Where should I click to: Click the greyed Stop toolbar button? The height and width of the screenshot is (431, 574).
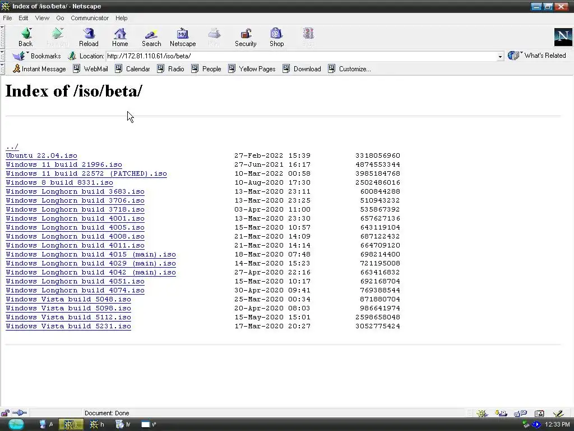pos(308,37)
